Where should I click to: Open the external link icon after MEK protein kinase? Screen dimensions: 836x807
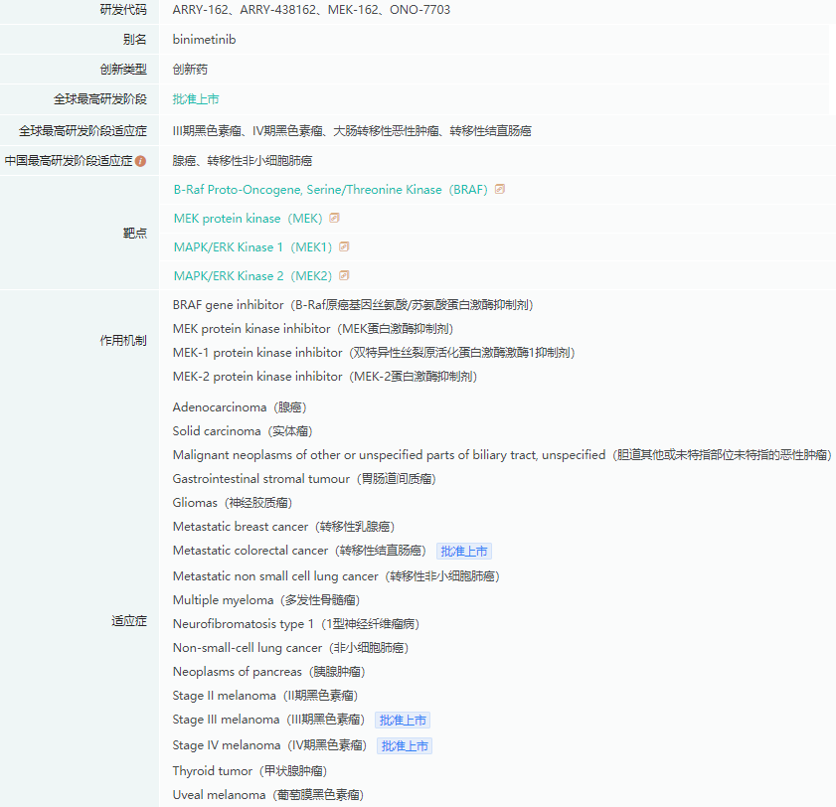point(334,218)
